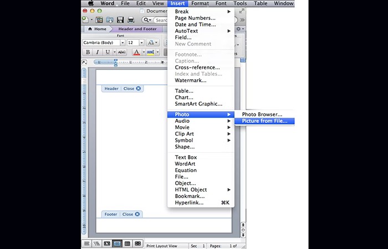Click Close text in Footer tab
This screenshot has height=249, width=388.
pyautogui.click(x=127, y=214)
